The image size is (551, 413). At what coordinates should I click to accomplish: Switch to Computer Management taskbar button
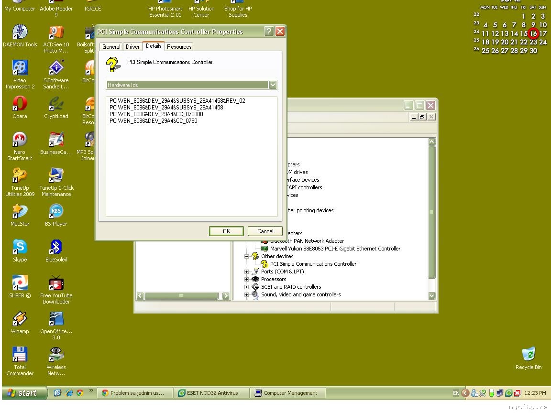click(x=288, y=393)
